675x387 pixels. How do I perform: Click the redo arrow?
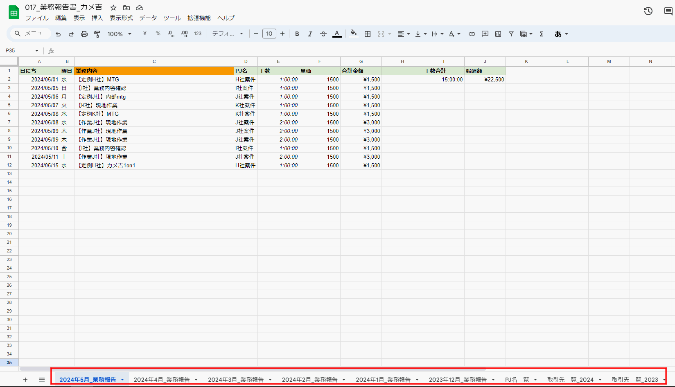point(71,34)
